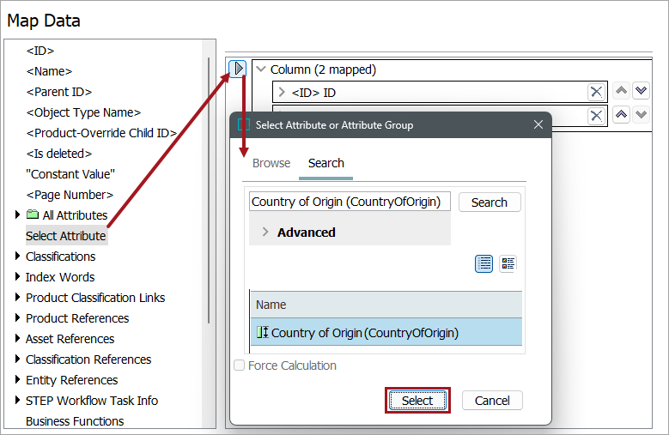Click Cancel in the dialog
669x435 pixels.
tap(492, 401)
